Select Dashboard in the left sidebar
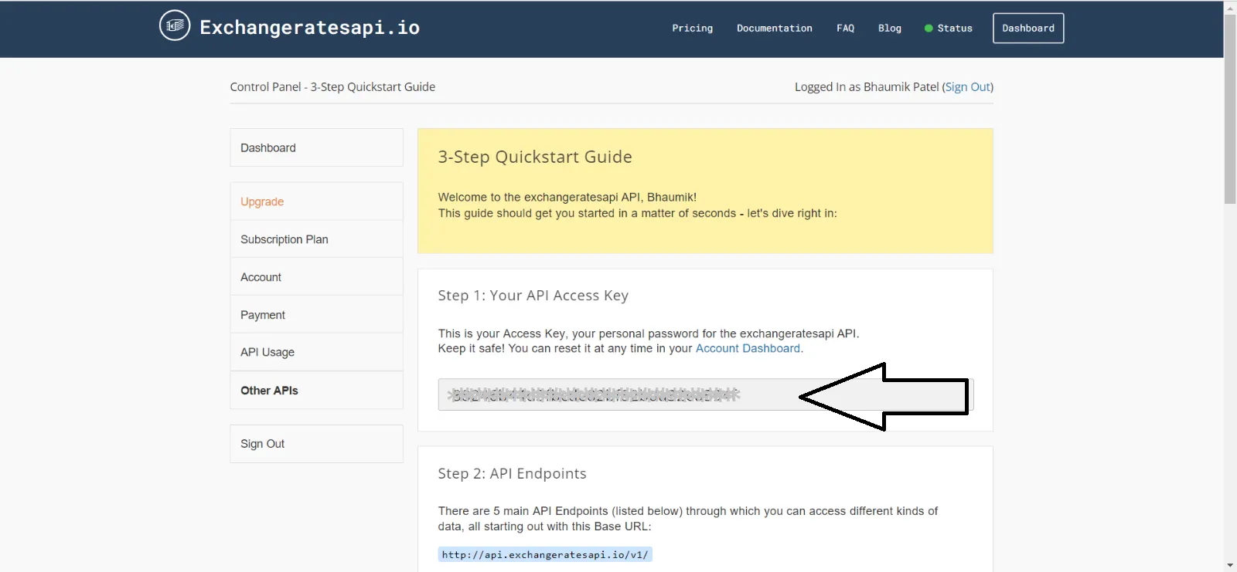This screenshot has width=1237, height=572. point(316,147)
